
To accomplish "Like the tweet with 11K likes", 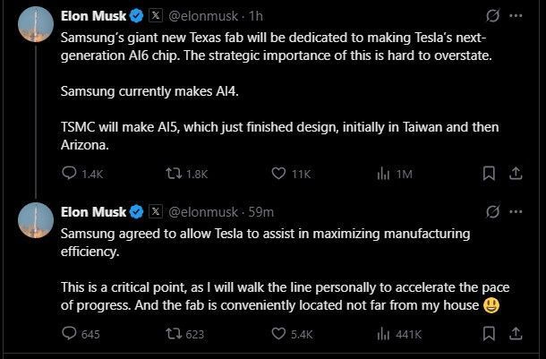I will [x=277, y=174].
